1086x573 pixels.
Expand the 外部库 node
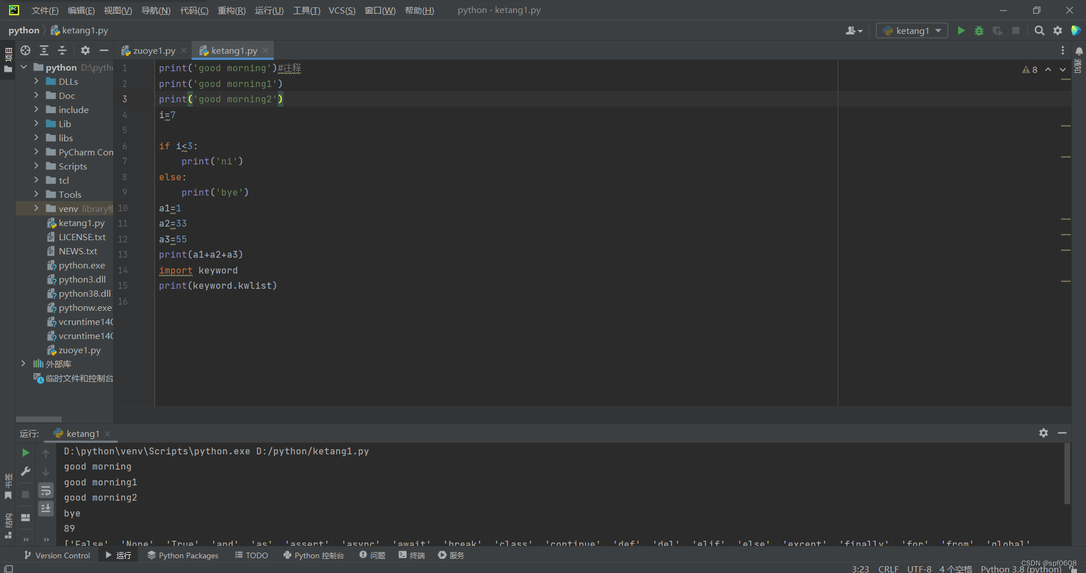point(24,364)
